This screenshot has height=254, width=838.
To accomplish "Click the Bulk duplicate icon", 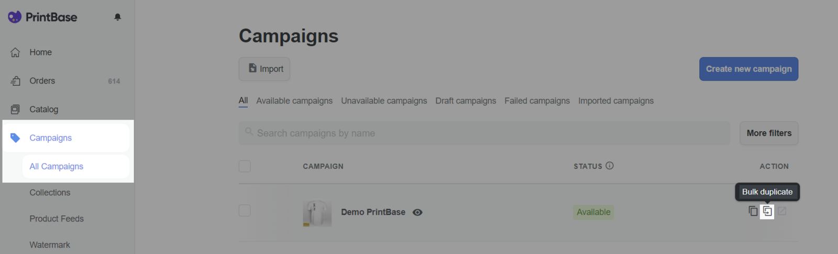I will pyautogui.click(x=767, y=211).
